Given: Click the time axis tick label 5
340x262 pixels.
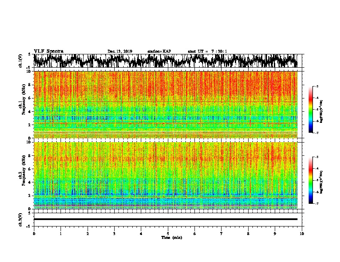Looking at the screenshot, I should tap(168, 234).
